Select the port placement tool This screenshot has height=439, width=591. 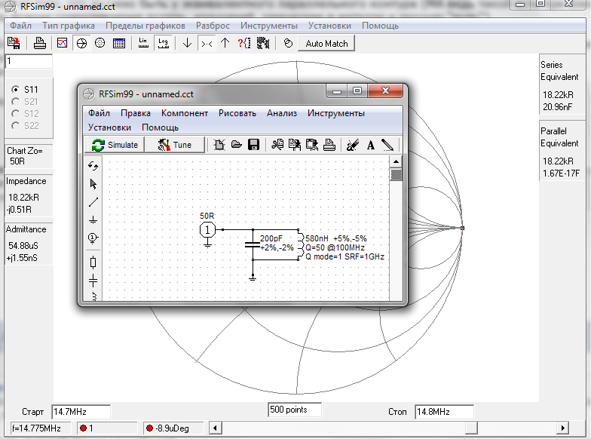93,238
